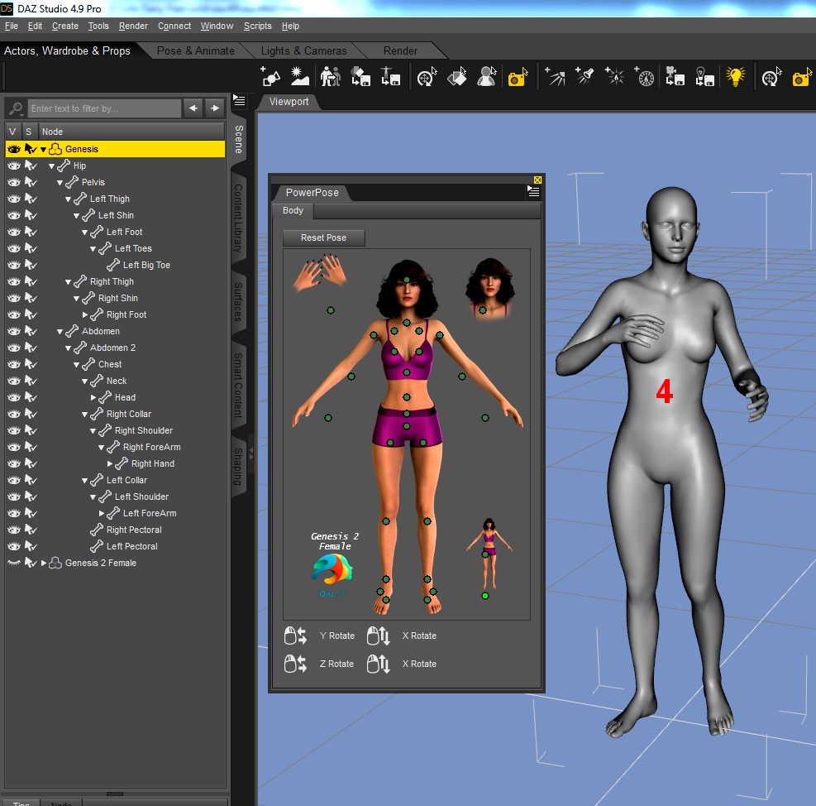Select the Universal manipulator tool in left toolbar group

(427, 77)
